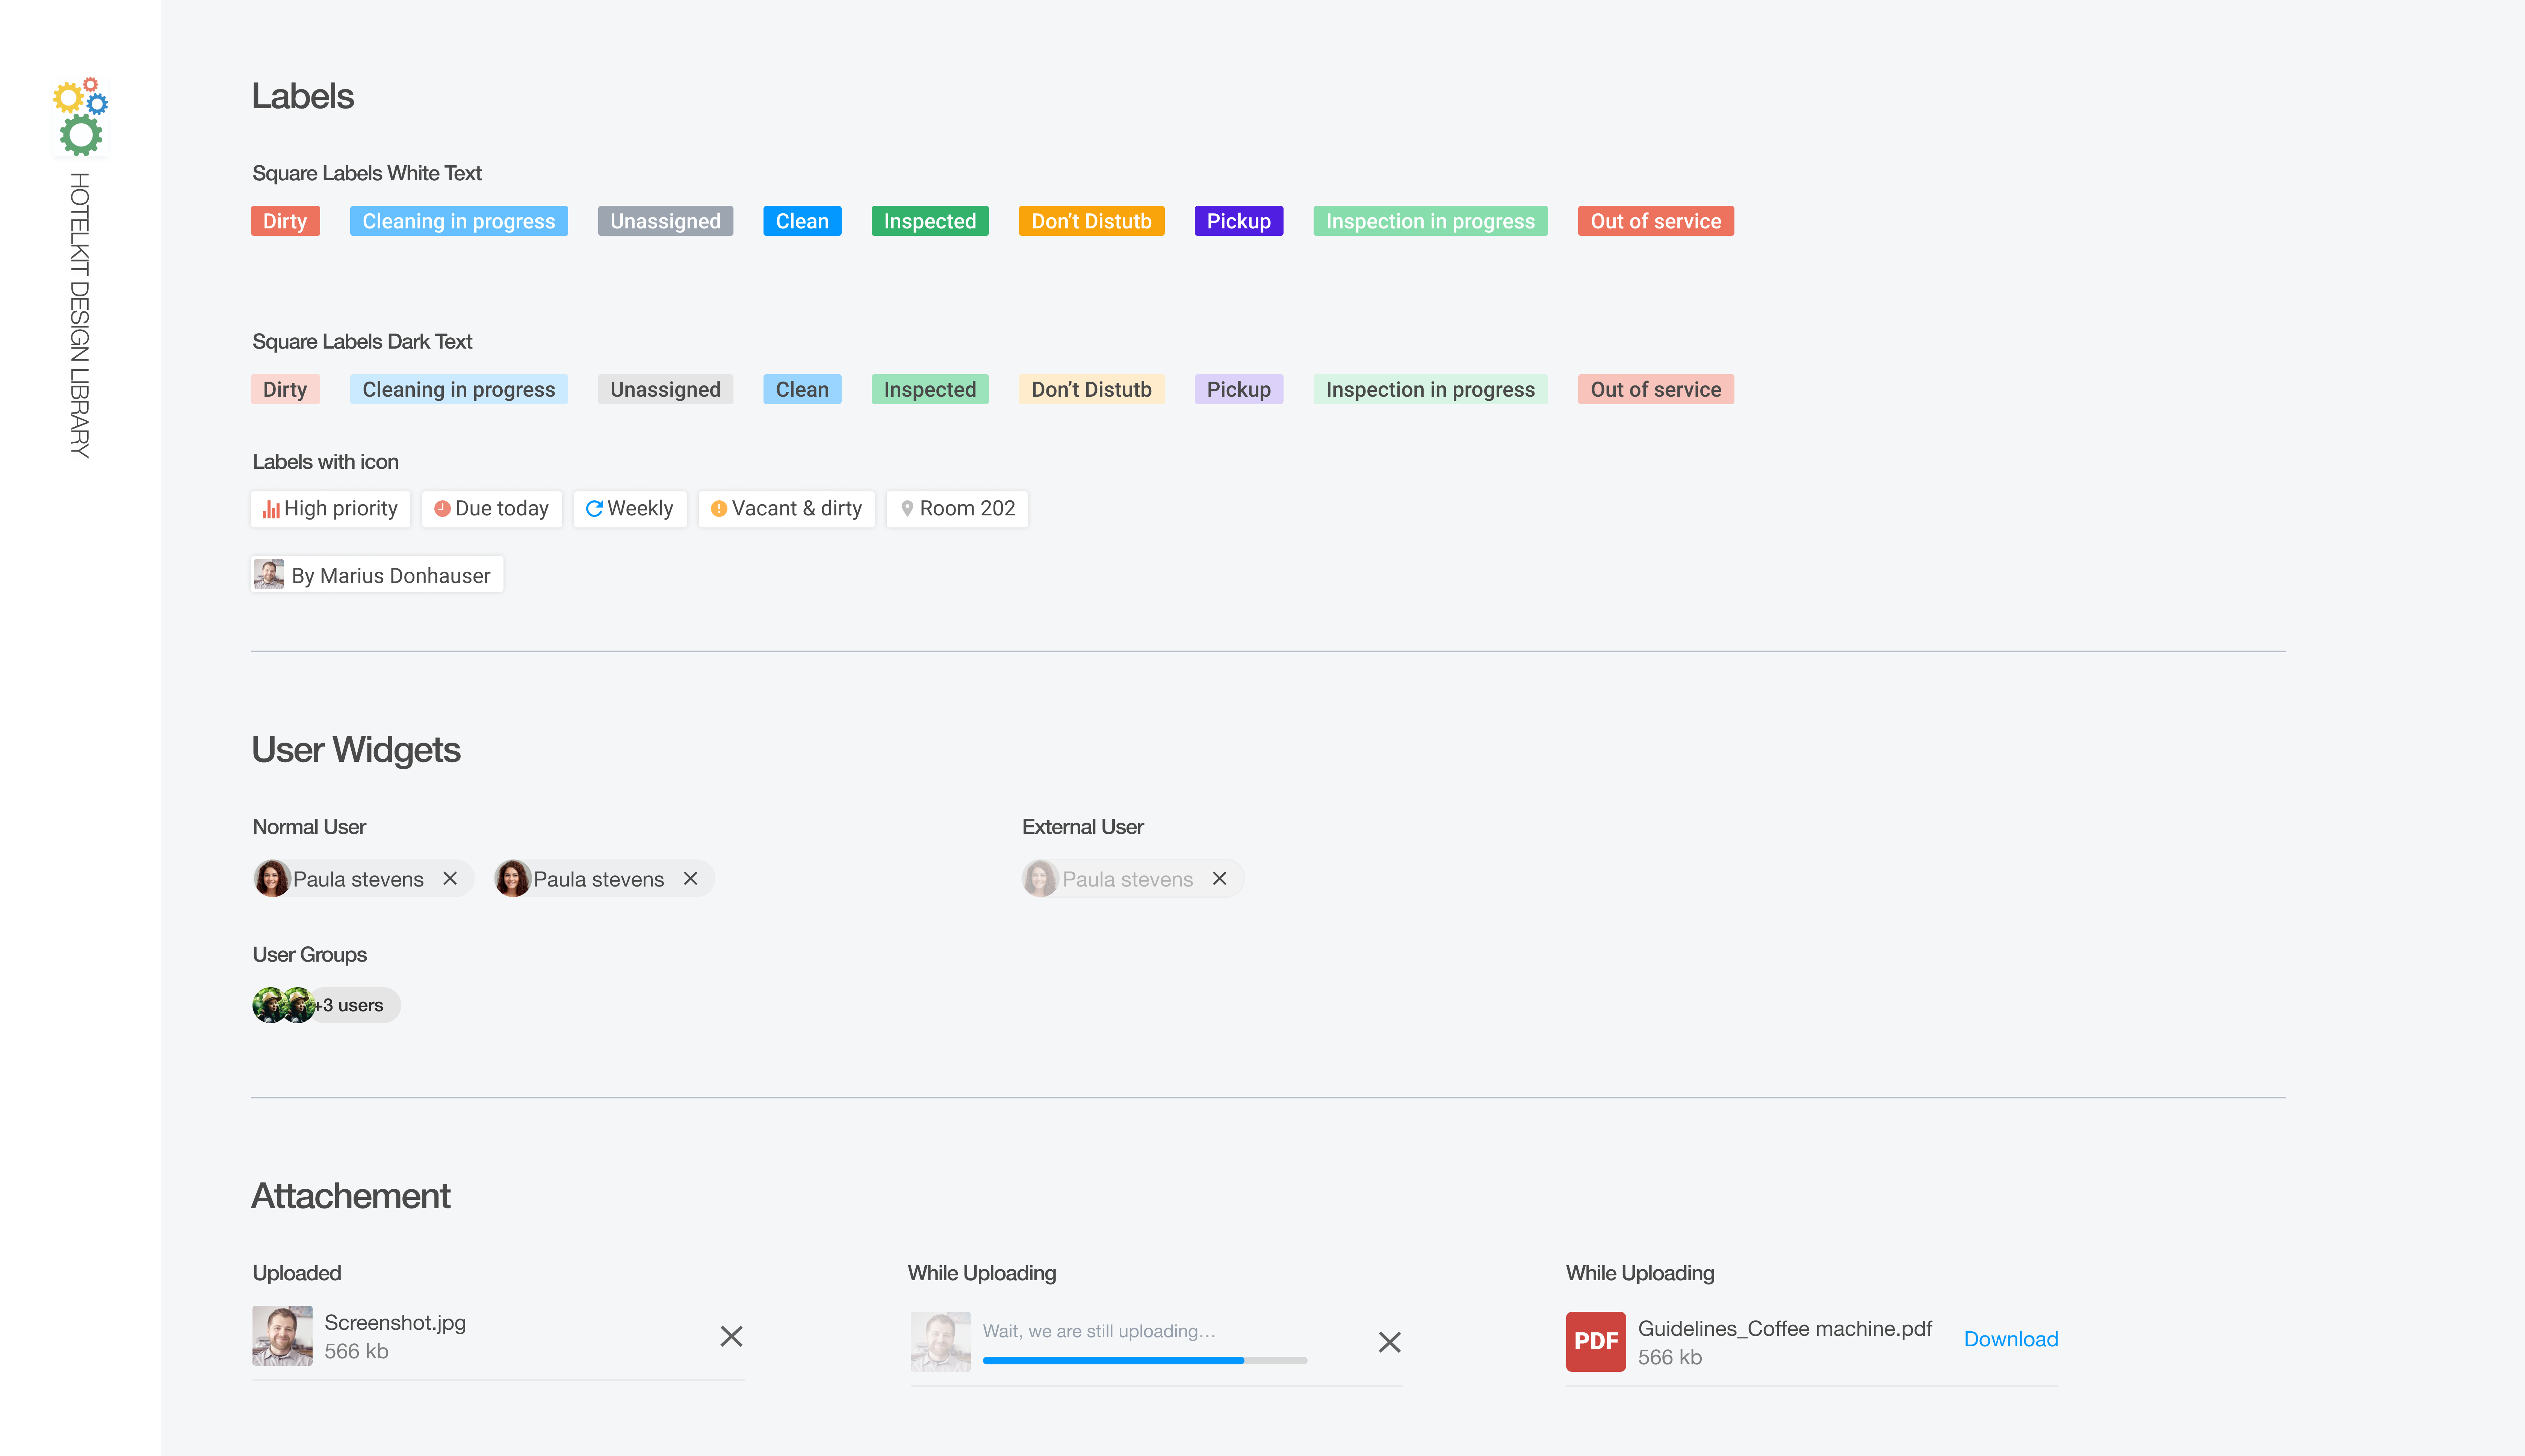The image size is (2525, 1456).
Task: Remove the second Paula stevens normal user chip
Action: point(690,878)
